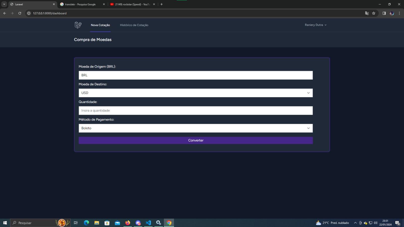The height and width of the screenshot is (227, 404).
Task: View site information icon in address bar
Action: coord(29,13)
